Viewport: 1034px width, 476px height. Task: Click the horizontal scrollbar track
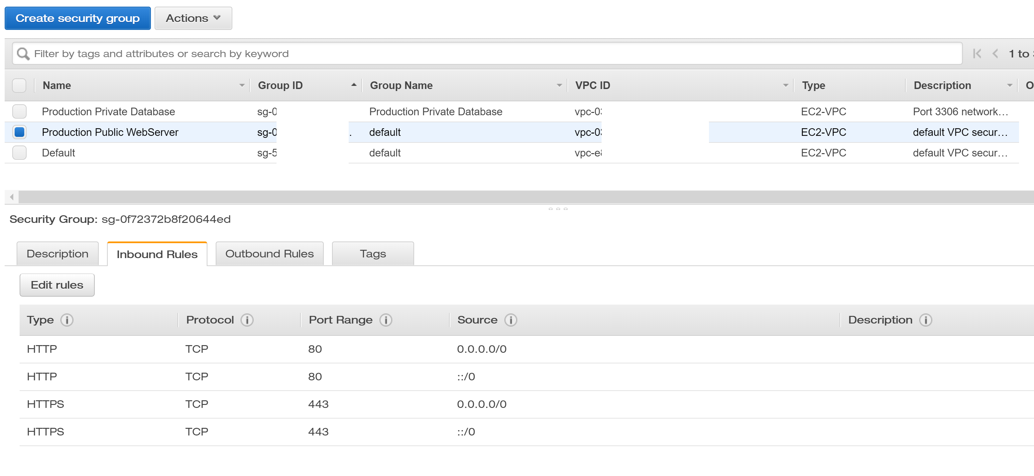(x=526, y=197)
